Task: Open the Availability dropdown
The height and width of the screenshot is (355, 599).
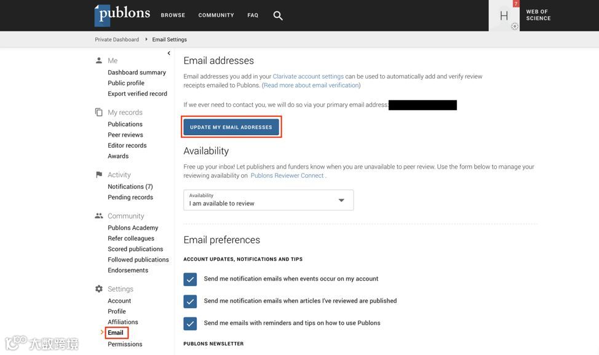Action: [269, 200]
